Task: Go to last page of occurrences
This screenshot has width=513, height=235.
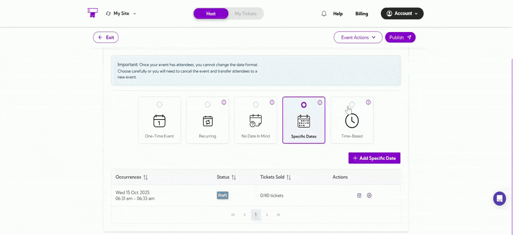Action: click(279, 215)
